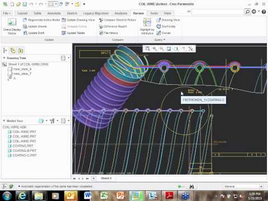Open the Difference Report
This screenshot has height=201, width=268.
(x=113, y=26)
